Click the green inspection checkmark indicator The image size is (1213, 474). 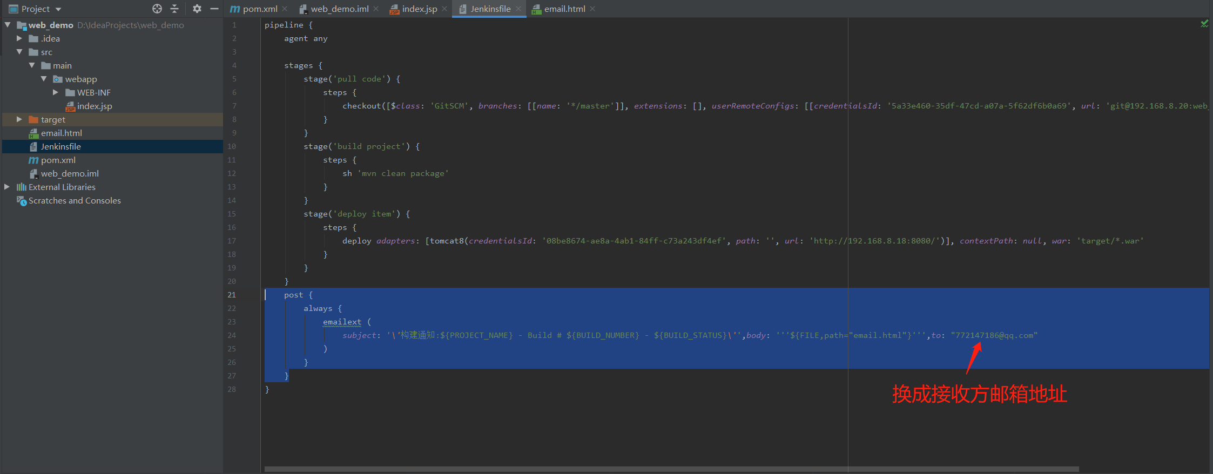(1204, 24)
